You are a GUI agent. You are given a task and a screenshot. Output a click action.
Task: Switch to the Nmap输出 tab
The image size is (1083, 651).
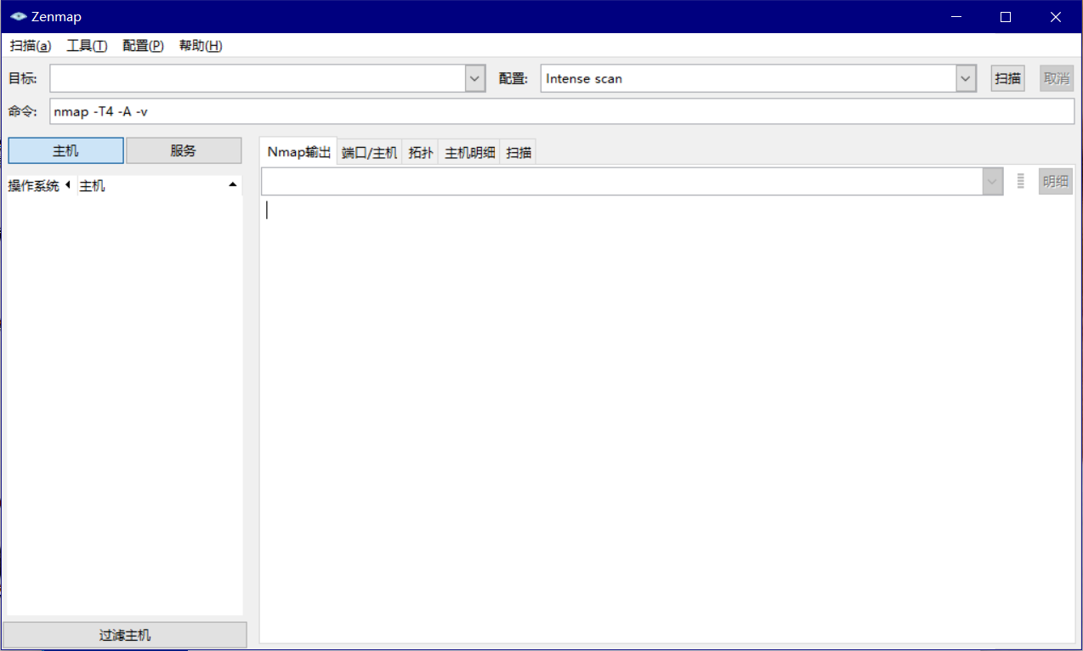click(x=298, y=152)
